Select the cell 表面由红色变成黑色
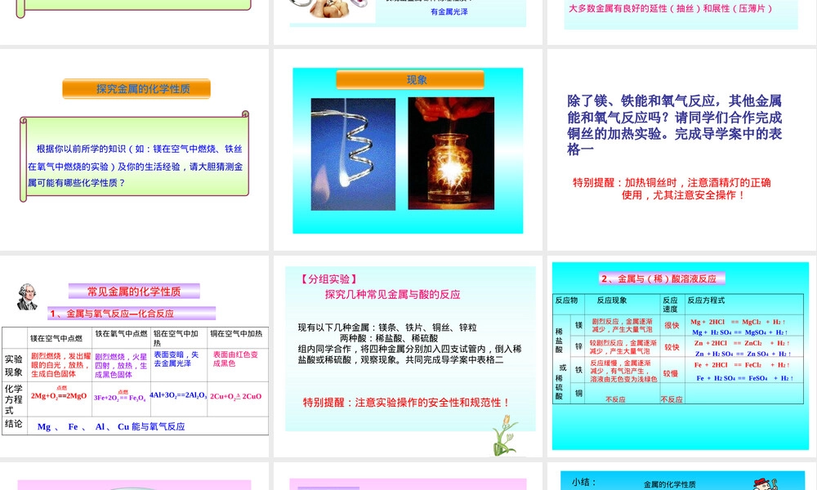Viewport: 817px width, 490px height. pyautogui.click(x=235, y=359)
